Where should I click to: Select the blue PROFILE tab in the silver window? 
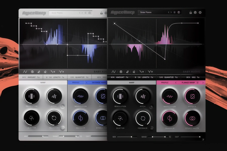coord(76,83)
